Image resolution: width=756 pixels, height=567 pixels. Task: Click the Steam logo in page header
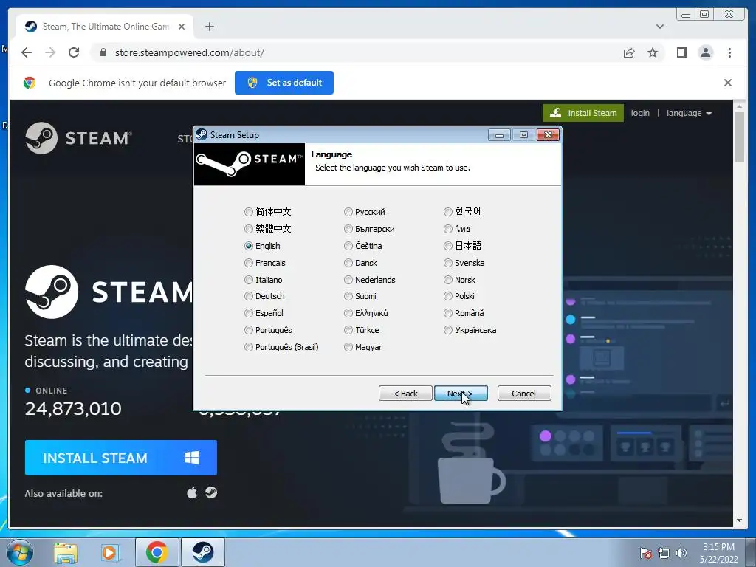click(78, 138)
